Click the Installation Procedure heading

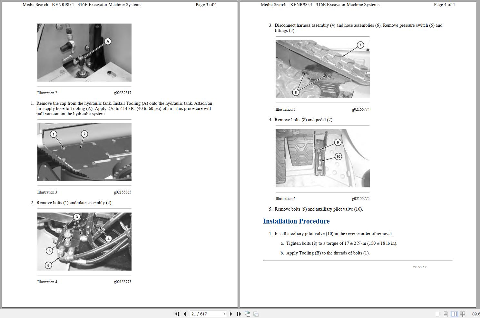coord(296,221)
